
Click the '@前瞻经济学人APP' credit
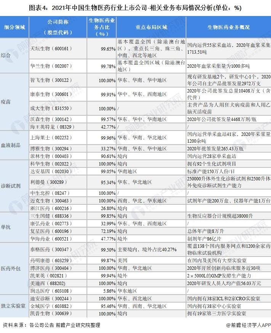click(248, 325)
